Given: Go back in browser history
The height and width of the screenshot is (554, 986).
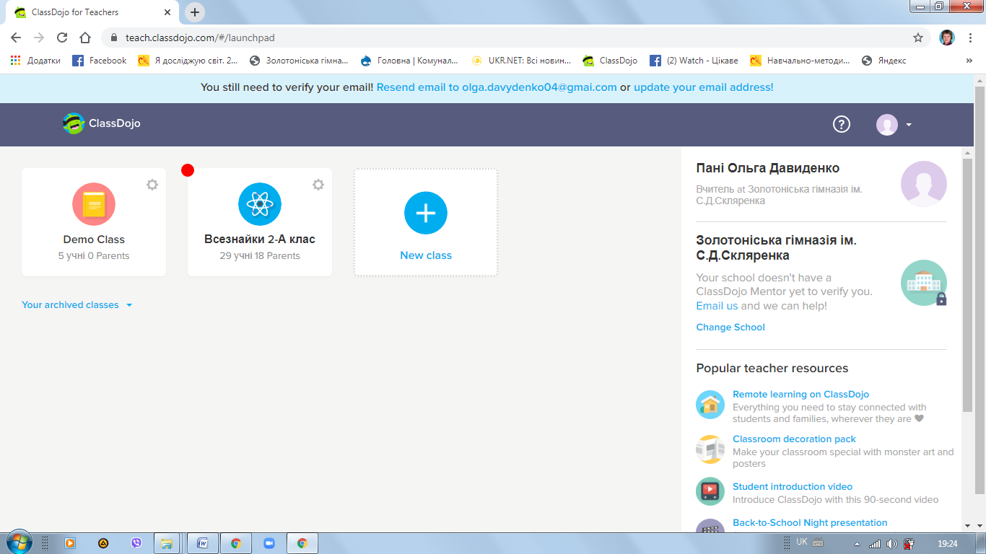Looking at the screenshot, I should 16,38.
